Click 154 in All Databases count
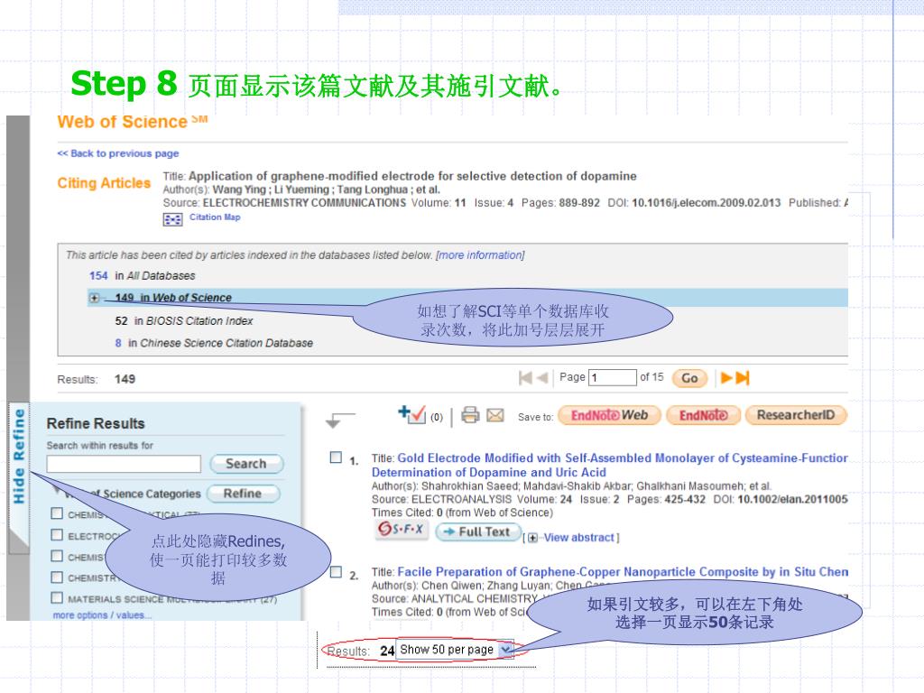 pos(98,276)
